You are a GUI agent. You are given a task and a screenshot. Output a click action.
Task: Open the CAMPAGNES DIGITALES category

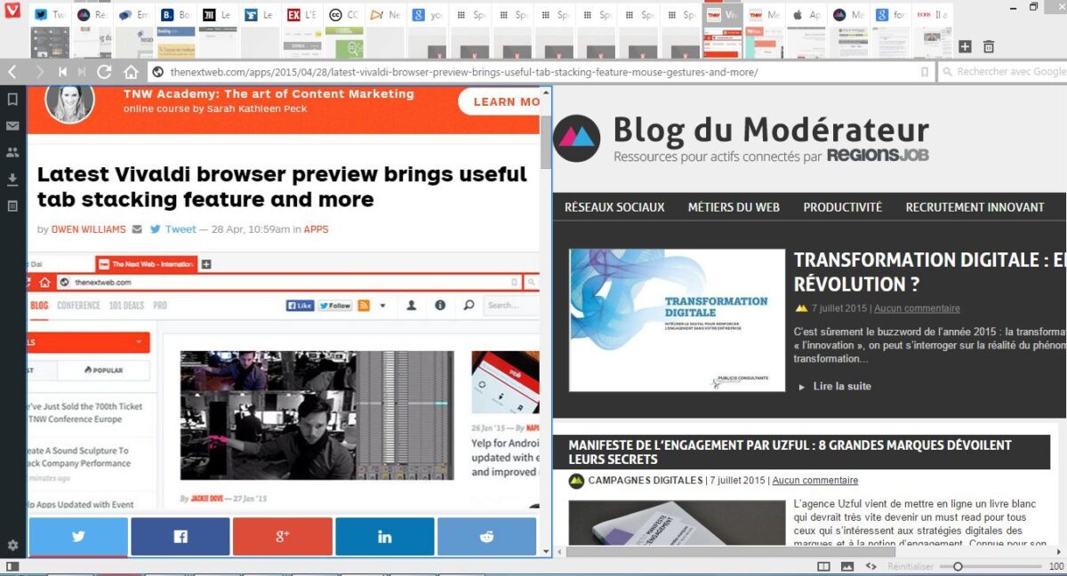pyautogui.click(x=645, y=481)
